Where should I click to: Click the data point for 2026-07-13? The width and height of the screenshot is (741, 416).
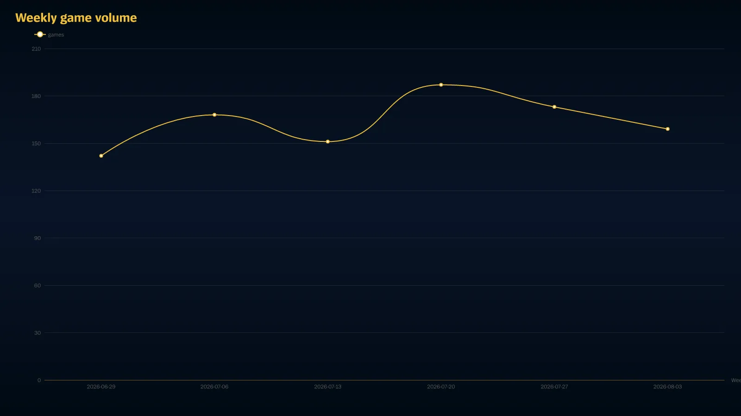pos(328,142)
